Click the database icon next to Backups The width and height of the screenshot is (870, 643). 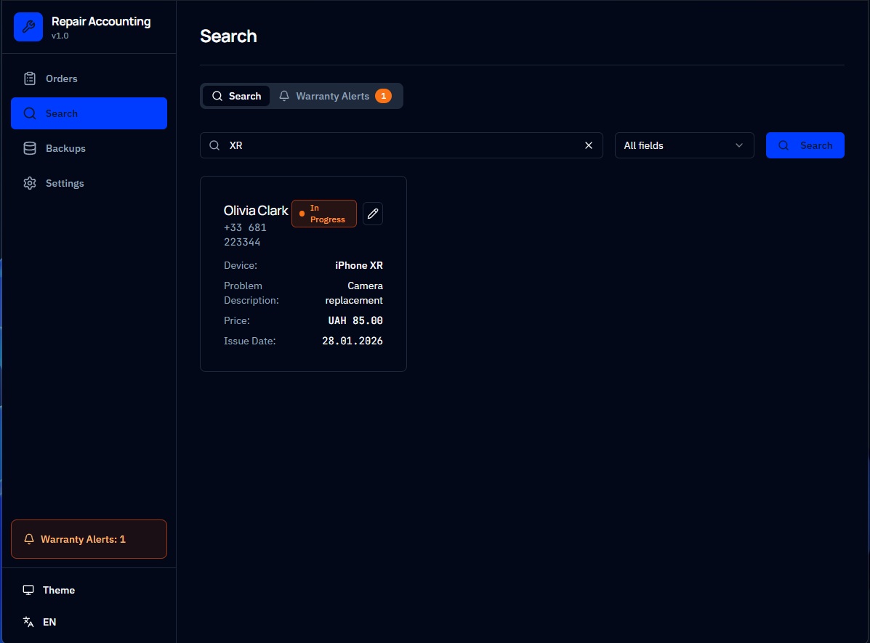30,148
